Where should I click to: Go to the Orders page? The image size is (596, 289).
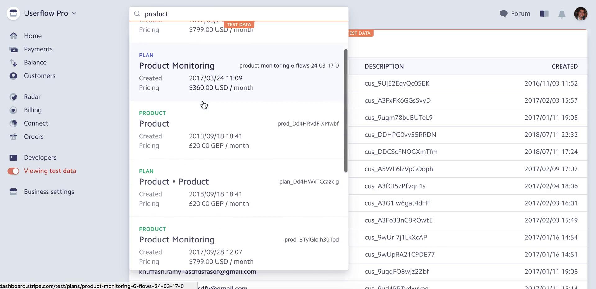(34, 136)
